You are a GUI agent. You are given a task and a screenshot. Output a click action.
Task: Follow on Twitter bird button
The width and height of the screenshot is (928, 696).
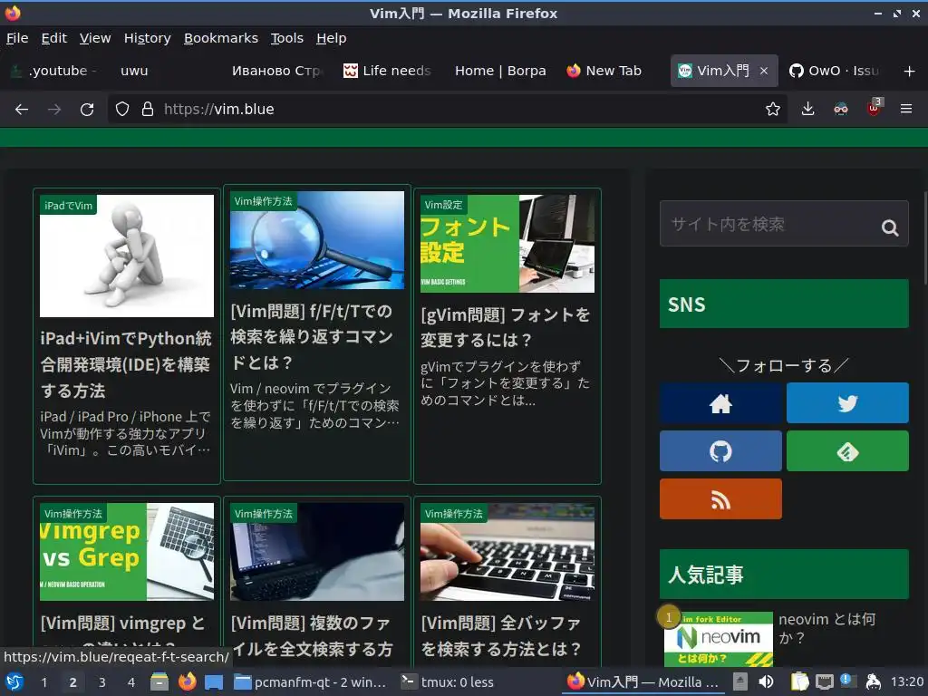847,403
